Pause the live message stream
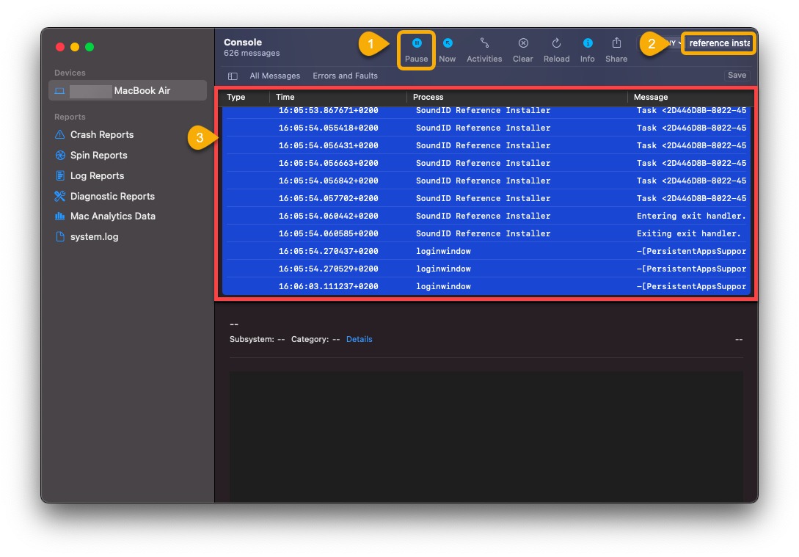799x557 pixels. pos(416,50)
